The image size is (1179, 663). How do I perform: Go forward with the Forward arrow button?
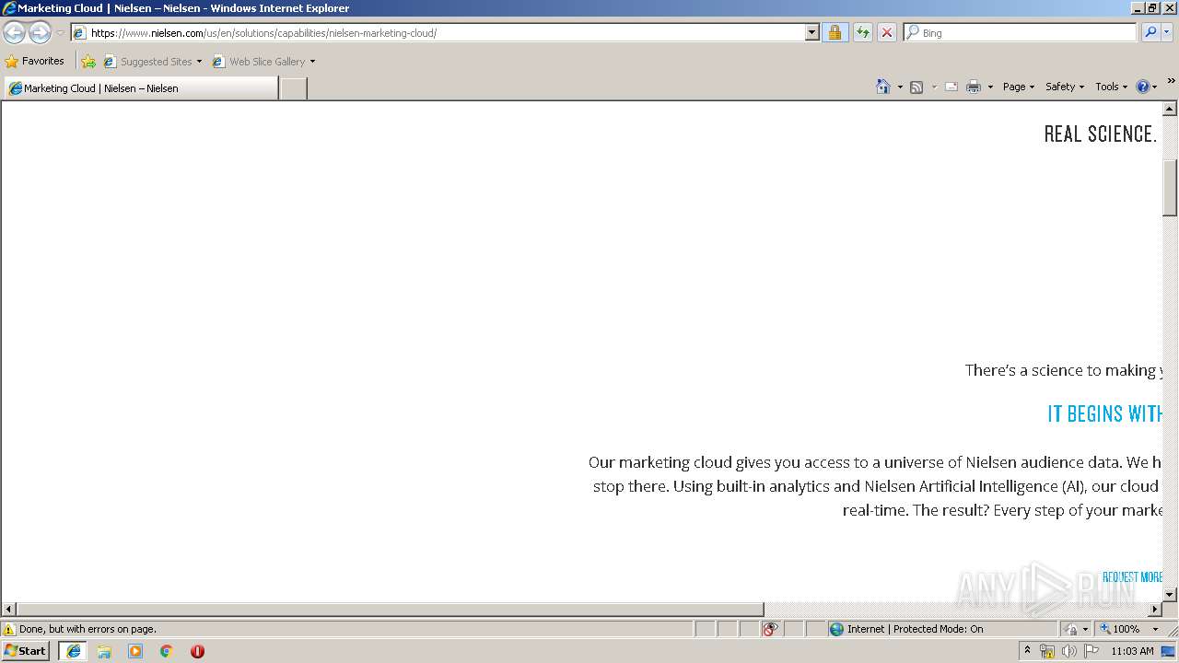tap(40, 33)
